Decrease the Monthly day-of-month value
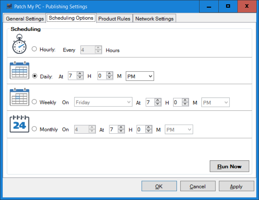Image resolution: width=259 pixels, height=200 pixels. click(92, 131)
